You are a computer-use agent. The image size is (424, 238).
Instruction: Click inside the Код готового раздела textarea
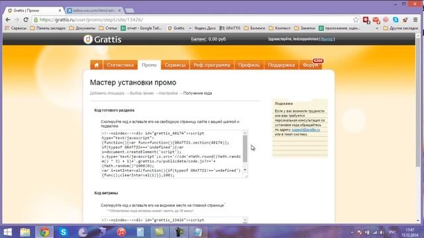pyautogui.click(x=172, y=154)
